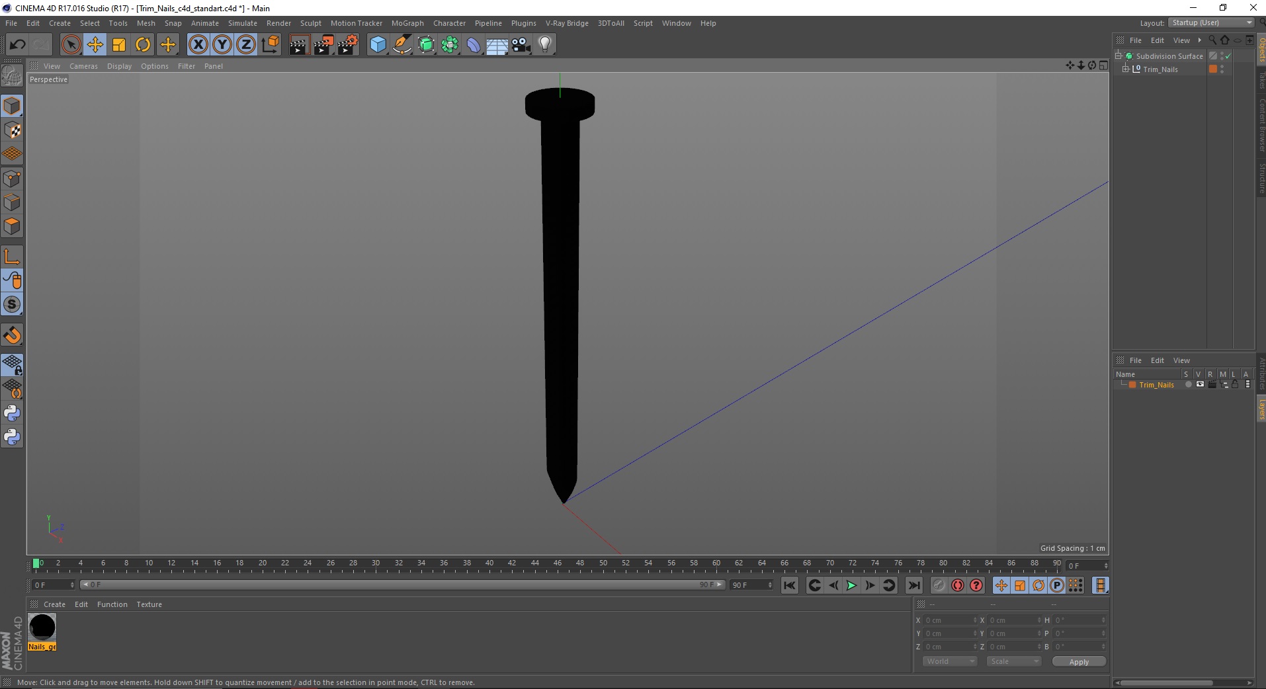Click Subdivision Surface generator icon

pyautogui.click(x=426, y=44)
